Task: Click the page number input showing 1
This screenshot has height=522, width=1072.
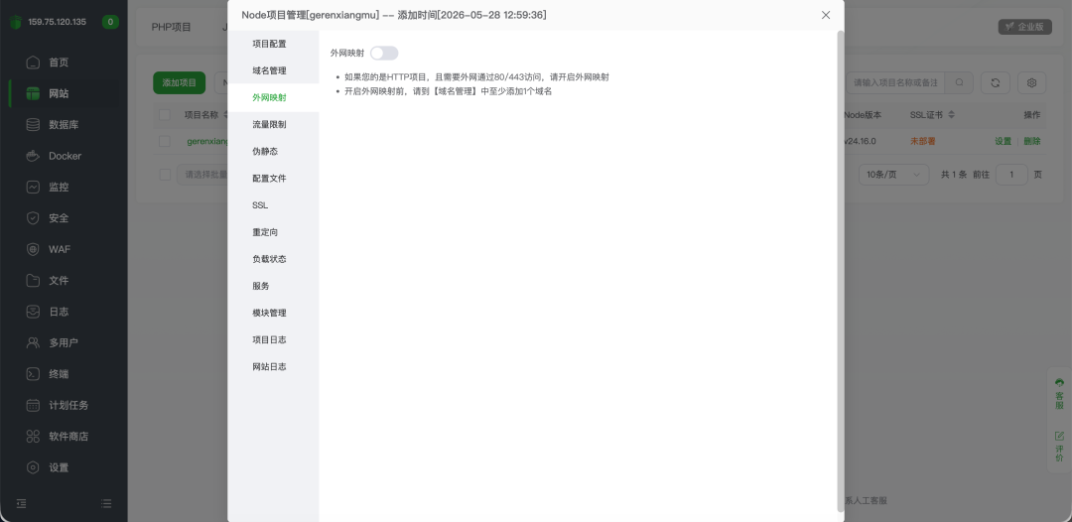Action: [1011, 175]
